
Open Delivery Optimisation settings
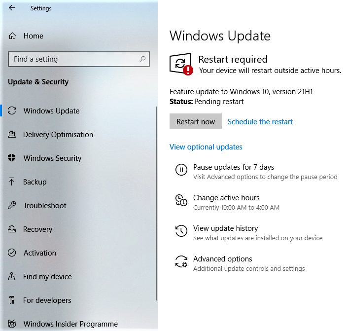click(58, 134)
